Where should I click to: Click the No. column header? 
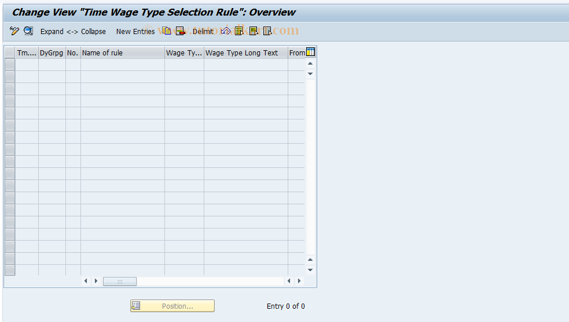[x=73, y=53]
